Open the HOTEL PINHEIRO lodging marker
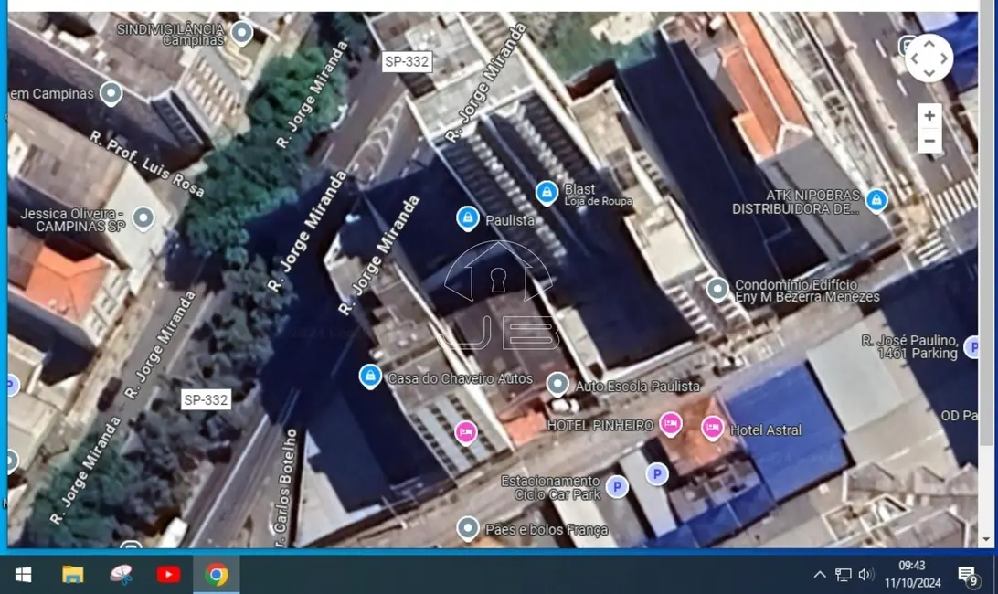The width and height of the screenshot is (998, 594). click(x=671, y=424)
